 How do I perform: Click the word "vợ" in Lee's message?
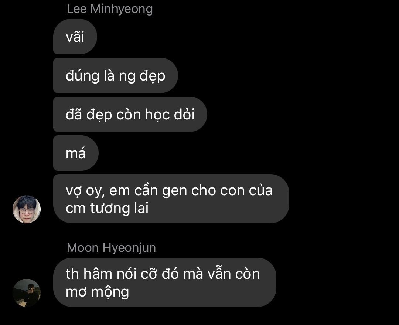(74, 190)
